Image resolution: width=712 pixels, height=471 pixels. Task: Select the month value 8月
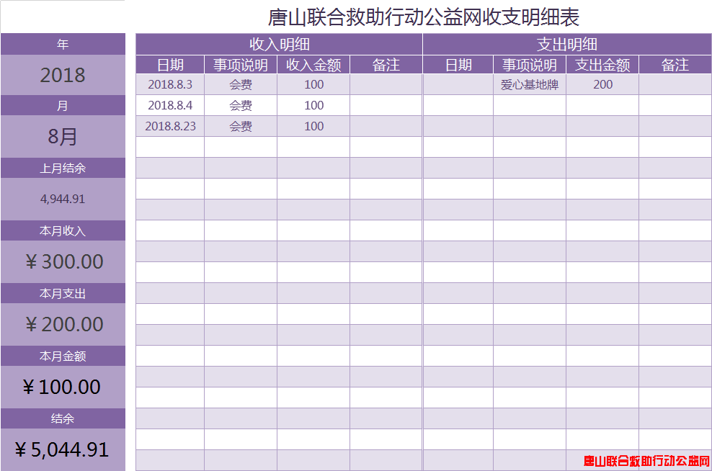63,137
